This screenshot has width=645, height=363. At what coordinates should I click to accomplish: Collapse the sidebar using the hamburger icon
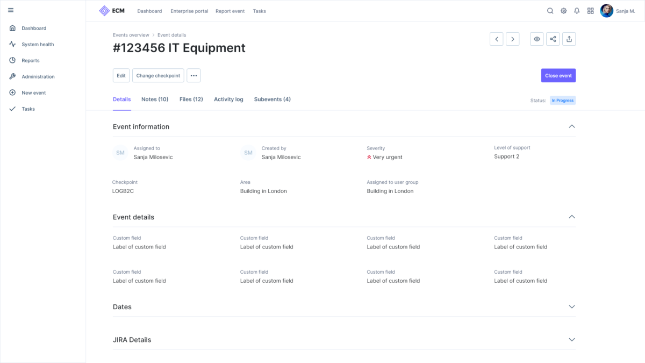[11, 11]
